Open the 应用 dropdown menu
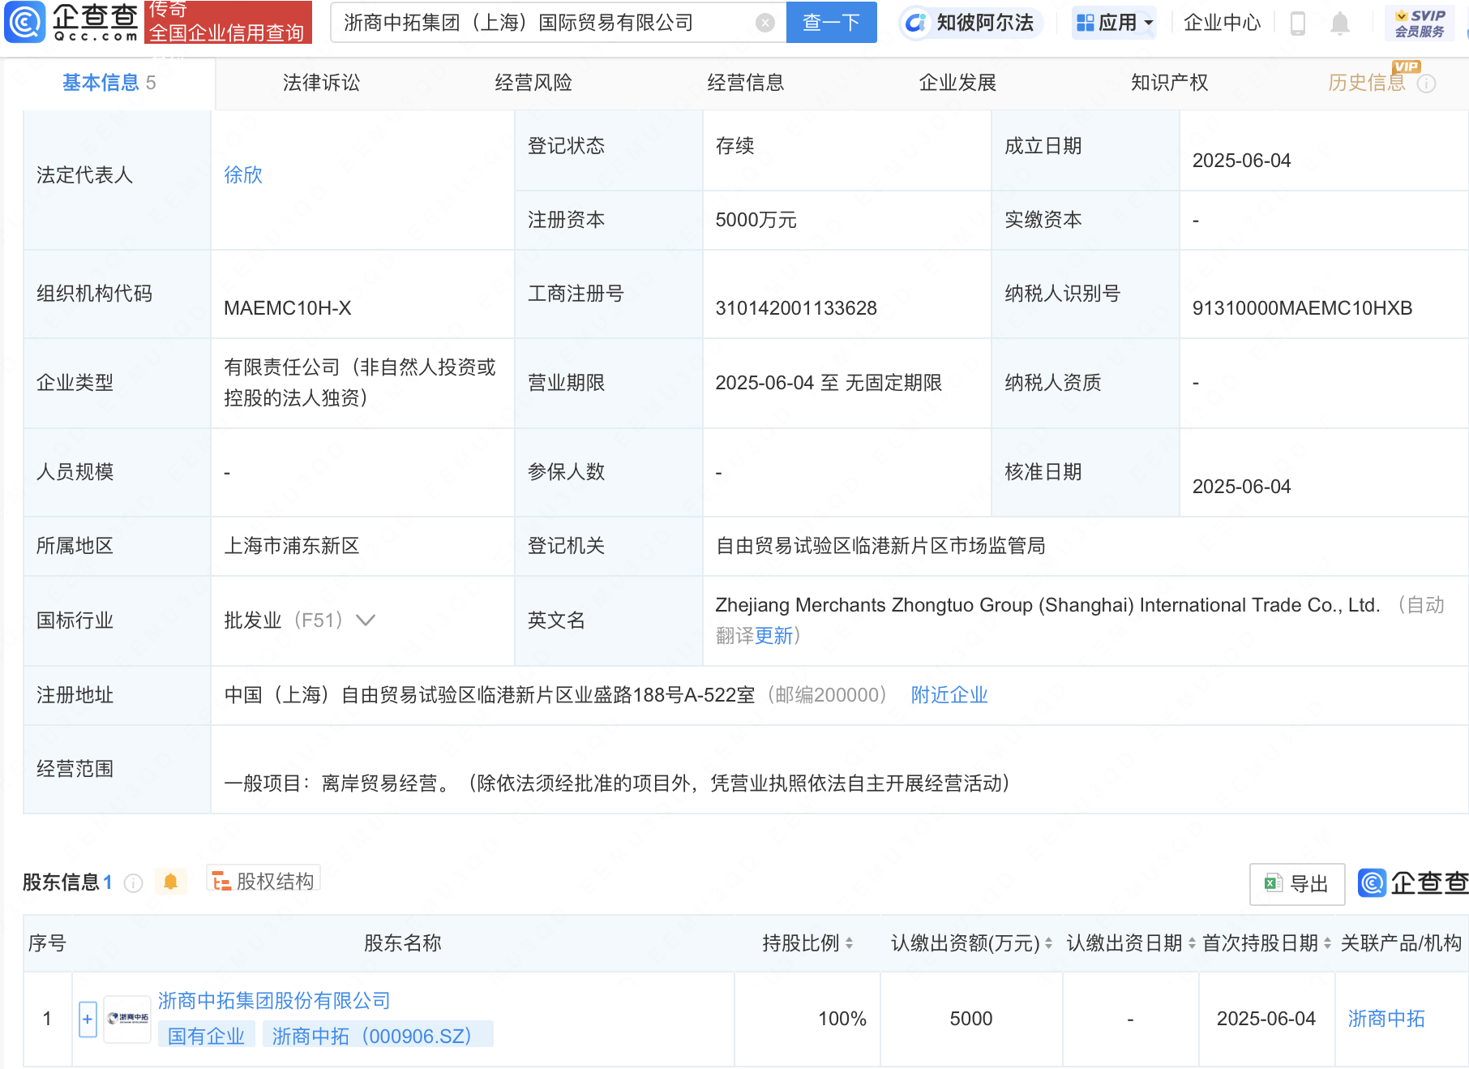 click(1114, 23)
